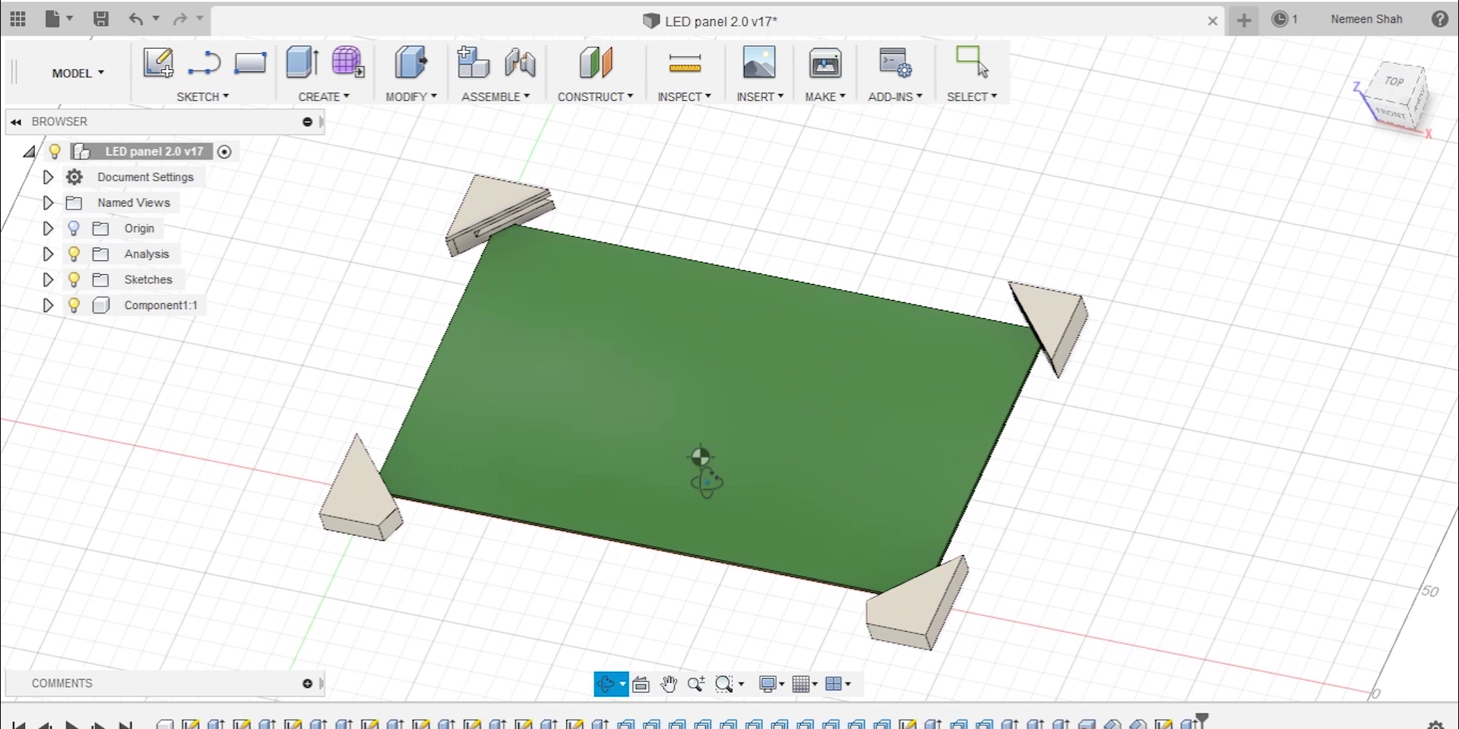Expand the COMMENTS panel

coord(307,683)
